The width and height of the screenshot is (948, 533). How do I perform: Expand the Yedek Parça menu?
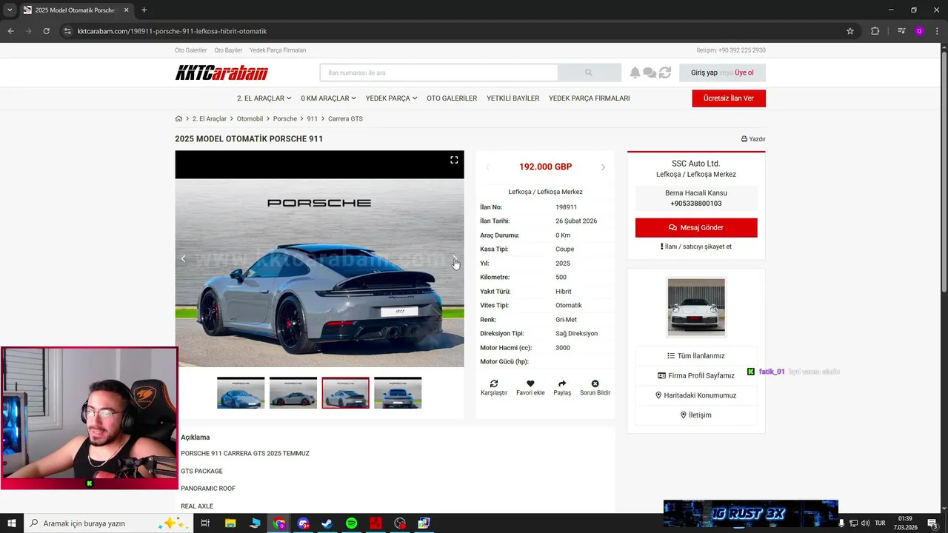pos(391,98)
